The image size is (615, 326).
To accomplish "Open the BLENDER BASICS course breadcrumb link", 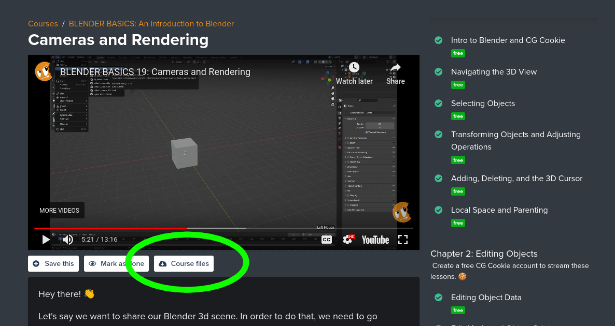I will point(151,23).
